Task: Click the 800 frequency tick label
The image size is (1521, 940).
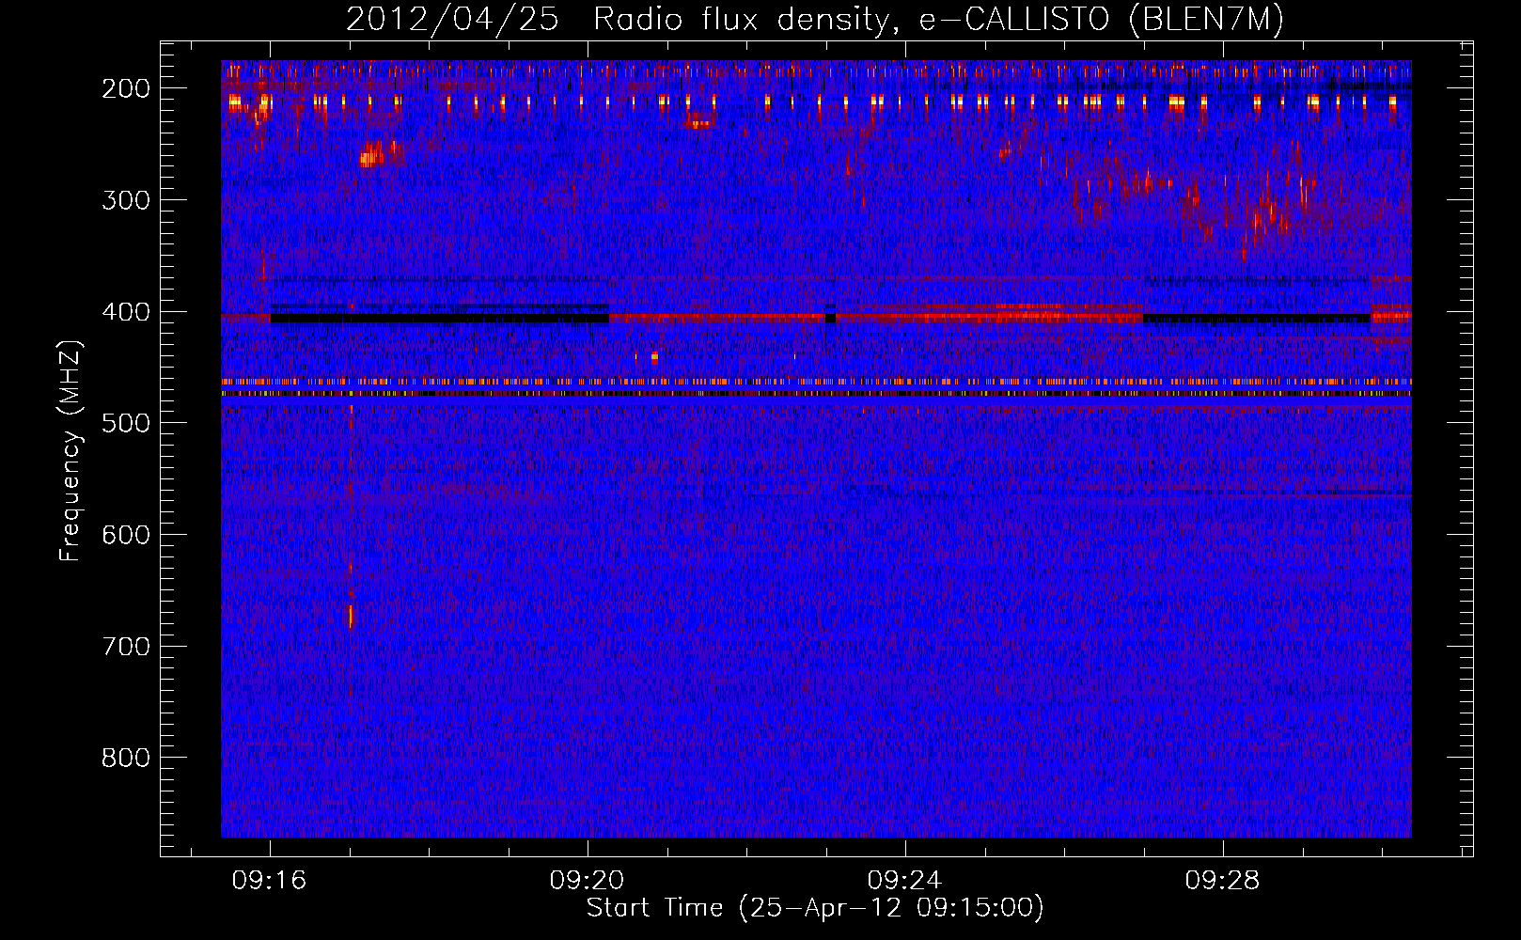Action: tap(126, 758)
